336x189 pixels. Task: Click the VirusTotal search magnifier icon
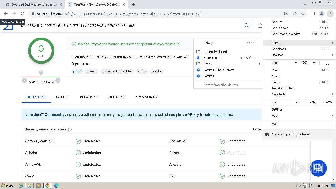pos(247,25)
